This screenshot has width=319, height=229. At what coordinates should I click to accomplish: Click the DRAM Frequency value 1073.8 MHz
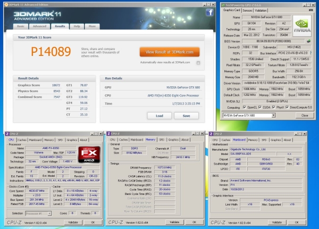click(164, 167)
